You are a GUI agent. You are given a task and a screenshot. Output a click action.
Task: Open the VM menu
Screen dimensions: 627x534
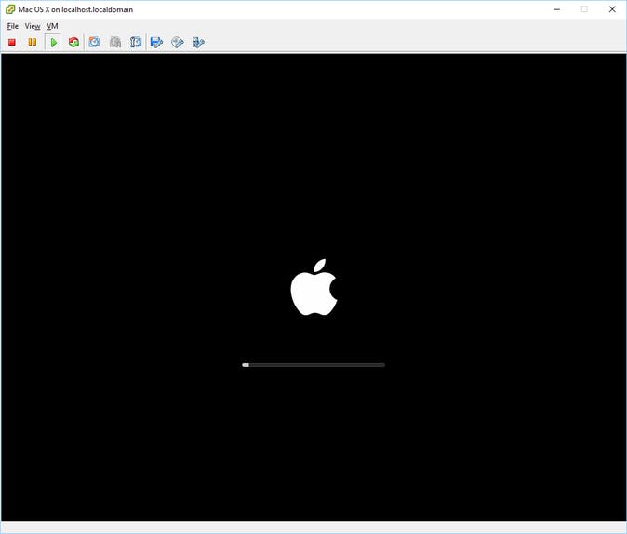(x=52, y=26)
